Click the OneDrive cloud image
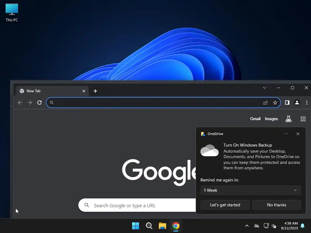 (x=210, y=150)
